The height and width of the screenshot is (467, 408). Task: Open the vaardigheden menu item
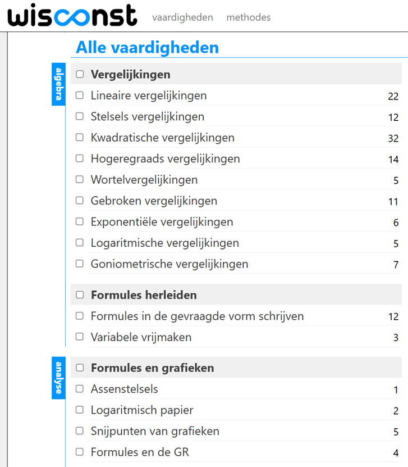tap(182, 17)
